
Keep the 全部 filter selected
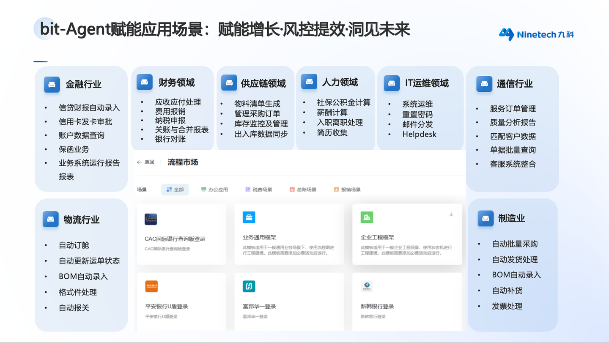(175, 189)
